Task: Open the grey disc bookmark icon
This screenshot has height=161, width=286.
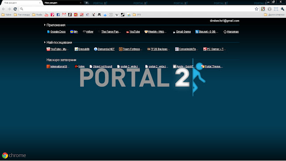Action: (x=111, y=15)
